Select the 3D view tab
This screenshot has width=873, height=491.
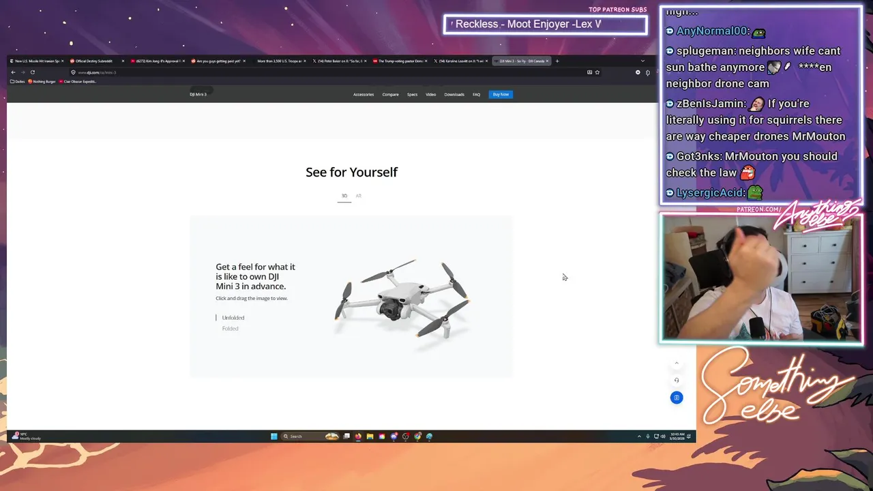(344, 196)
